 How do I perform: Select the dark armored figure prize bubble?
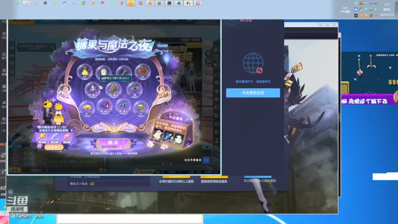point(113,89)
